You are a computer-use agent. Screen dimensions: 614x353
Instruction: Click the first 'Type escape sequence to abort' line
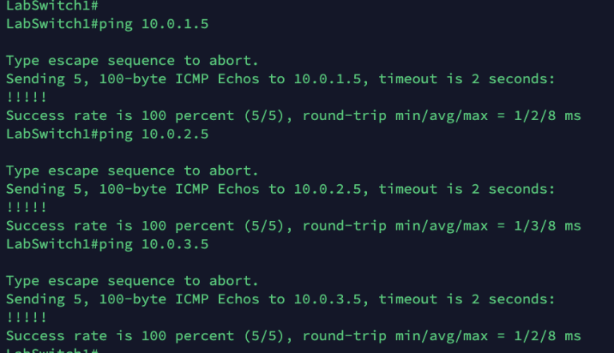[x=132, y=60]
